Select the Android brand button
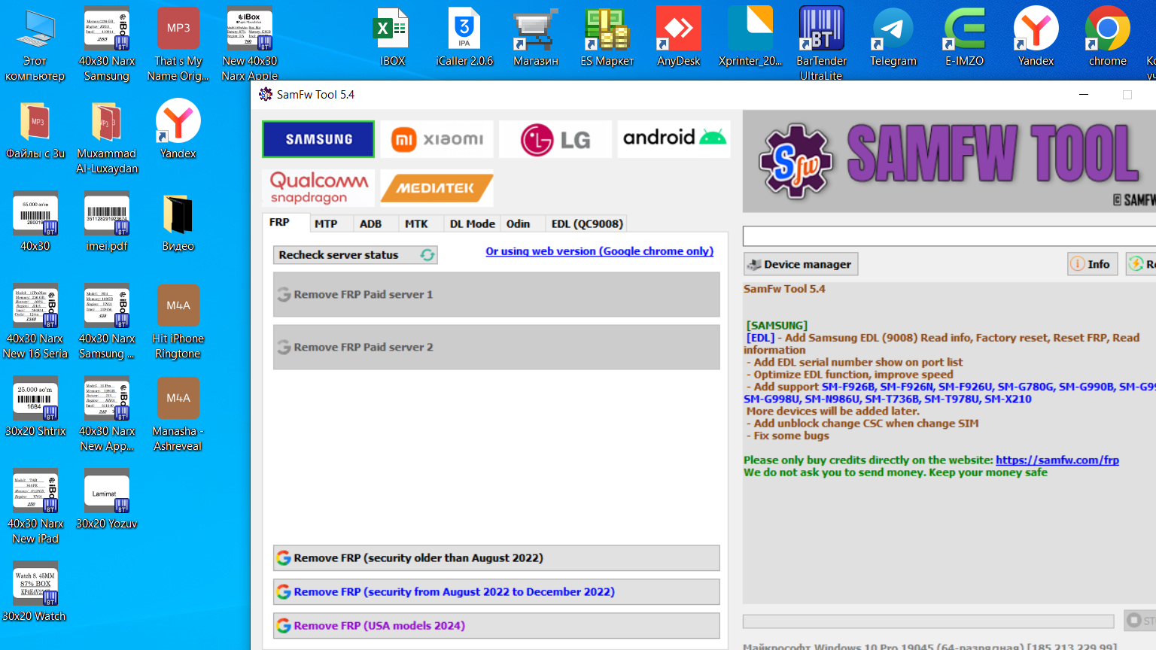Screen dimensions: 1156x650 674,139
